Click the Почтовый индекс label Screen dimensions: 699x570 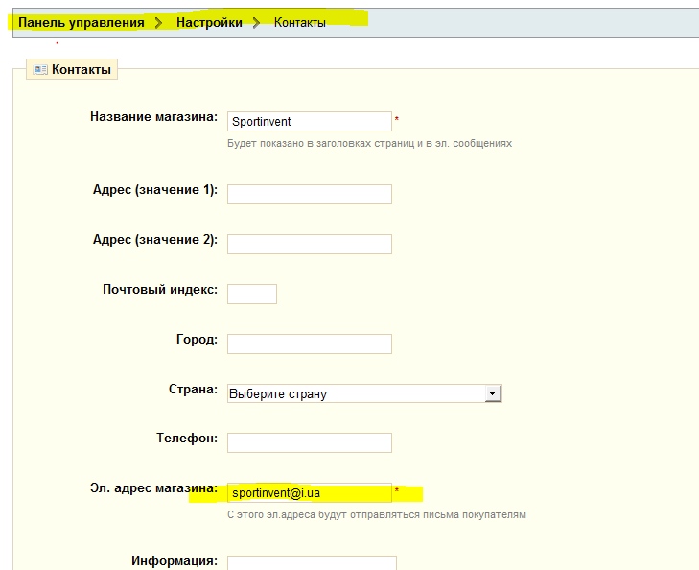[x=160, y=289]
